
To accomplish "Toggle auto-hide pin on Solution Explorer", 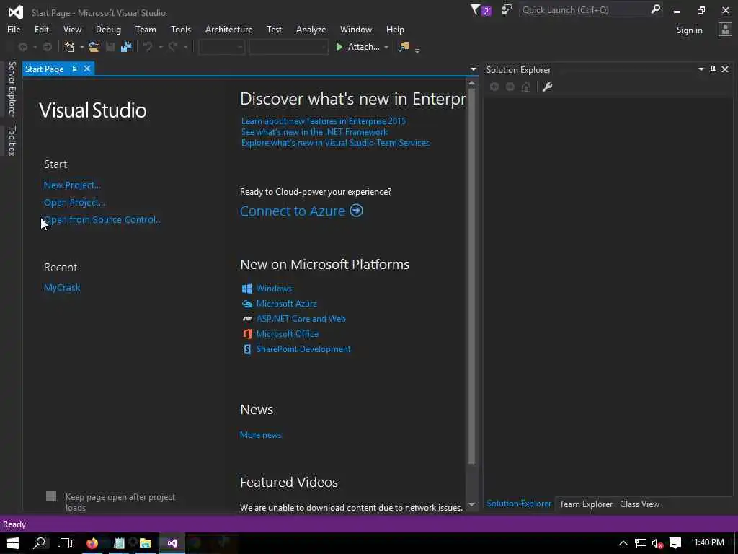I will tap(713, 69).
